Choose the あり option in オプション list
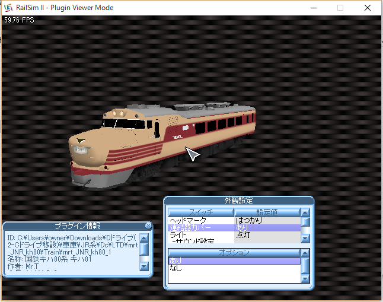 tap(234, 261)
